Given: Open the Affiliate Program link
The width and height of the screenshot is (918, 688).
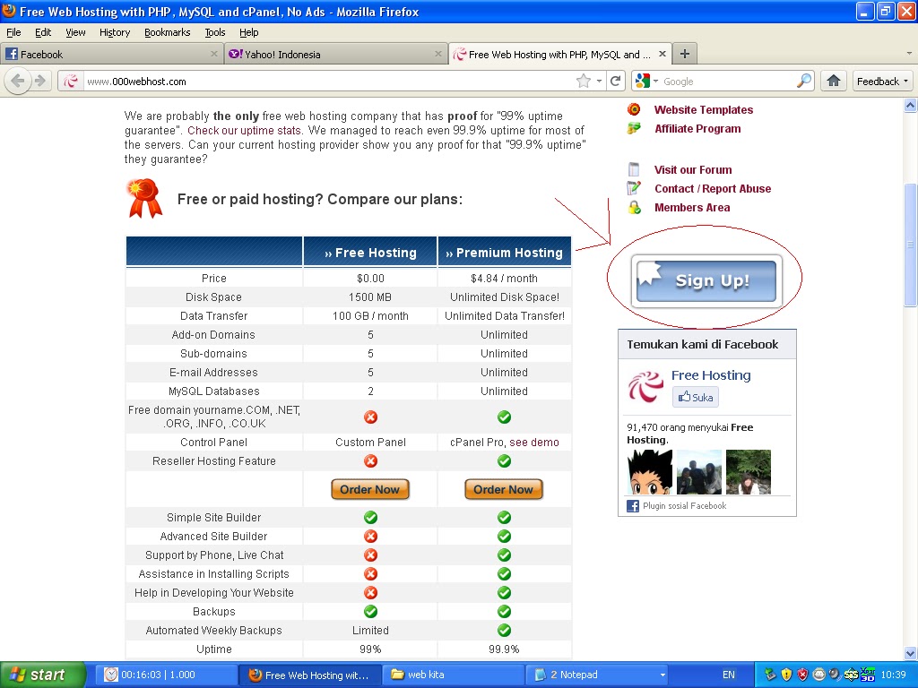Looking at the screenshot, I should [697, 128].
